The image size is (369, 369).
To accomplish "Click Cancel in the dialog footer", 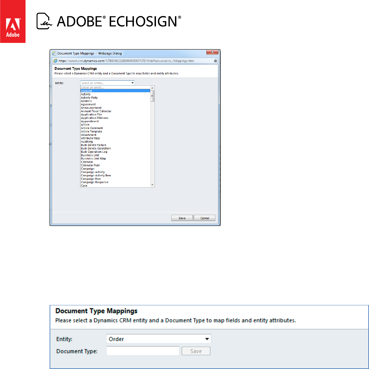I will 205,218.
